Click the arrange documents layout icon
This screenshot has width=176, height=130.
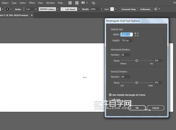84,3
